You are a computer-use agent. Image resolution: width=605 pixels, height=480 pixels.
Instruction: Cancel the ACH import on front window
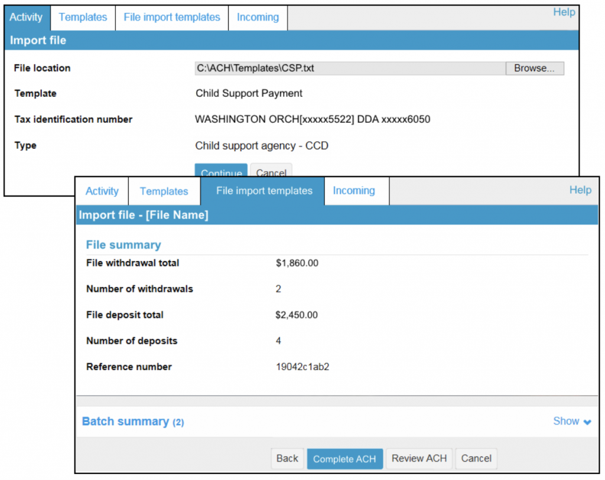click(476, 458)
